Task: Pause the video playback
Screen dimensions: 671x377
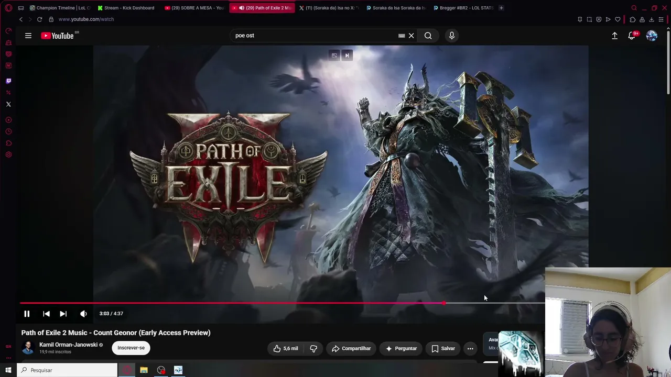Action: [x=27, y=314]
